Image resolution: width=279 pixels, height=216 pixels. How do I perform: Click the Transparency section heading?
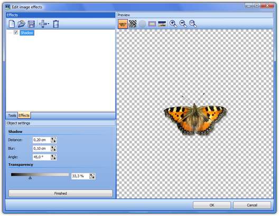point(21,165)
